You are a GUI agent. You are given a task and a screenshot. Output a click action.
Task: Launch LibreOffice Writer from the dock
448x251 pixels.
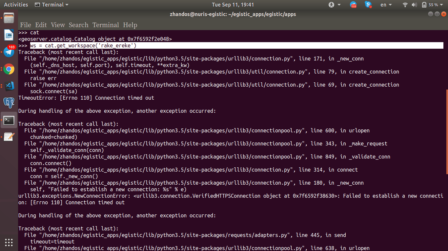[x=9, y=35]
